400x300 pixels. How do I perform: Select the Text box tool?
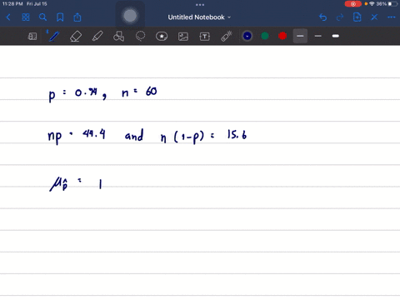[x=205, y=37]
